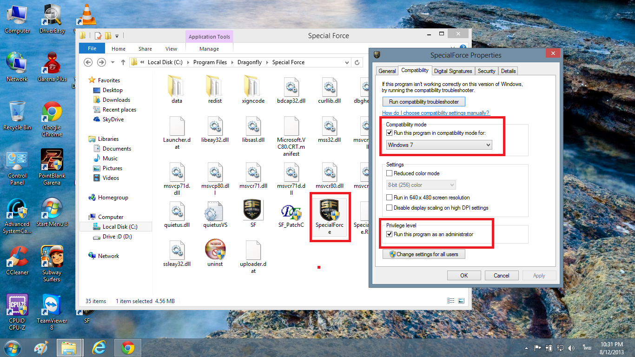Click the Properties quick access toolbar icon
The image size is (635, 357).
coord(98,36)
